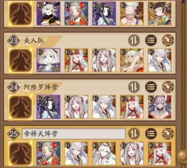Screen dimensions: 187x168
Task: Select the bald monk shikigami in top row
Action: 132,13
